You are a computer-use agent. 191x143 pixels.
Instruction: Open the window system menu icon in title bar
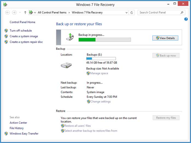(5, 4)
